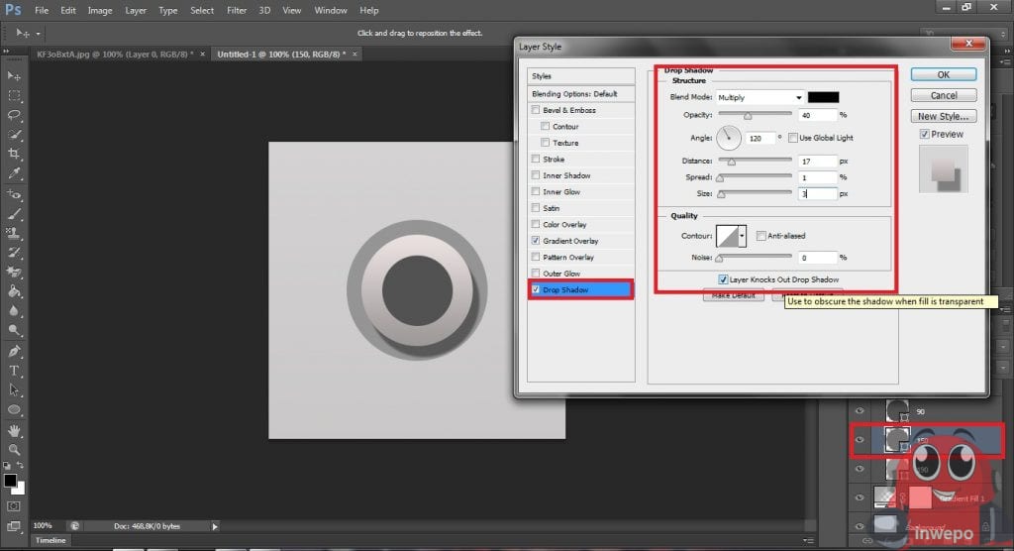Enable the Bevel & Emboss checkbox

pyautogui.click(x=537, y=110)
